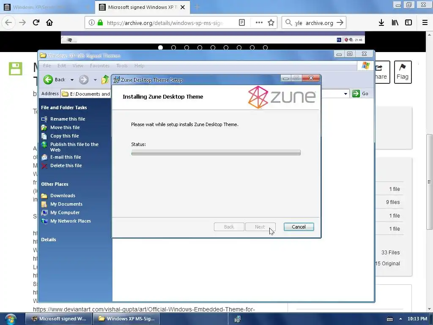Open My Computer in Other Places
Viewport: 433px width, 325px height.
tap(65, 212)
